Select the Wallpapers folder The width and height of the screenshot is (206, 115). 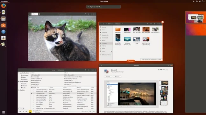pyautogui.click(x=118, y=30)
